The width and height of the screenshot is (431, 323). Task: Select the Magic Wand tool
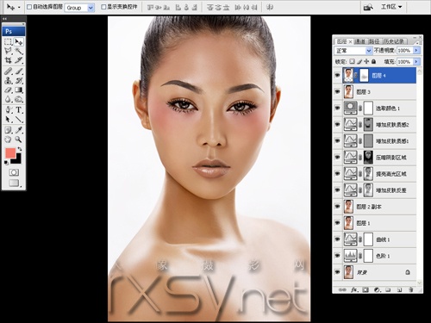[19, 51]
